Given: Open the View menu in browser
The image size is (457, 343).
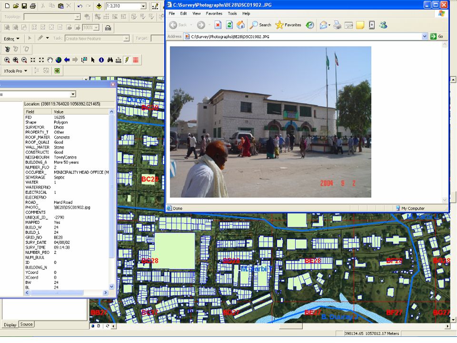Looking at the screenshot, I should [197, 13].
